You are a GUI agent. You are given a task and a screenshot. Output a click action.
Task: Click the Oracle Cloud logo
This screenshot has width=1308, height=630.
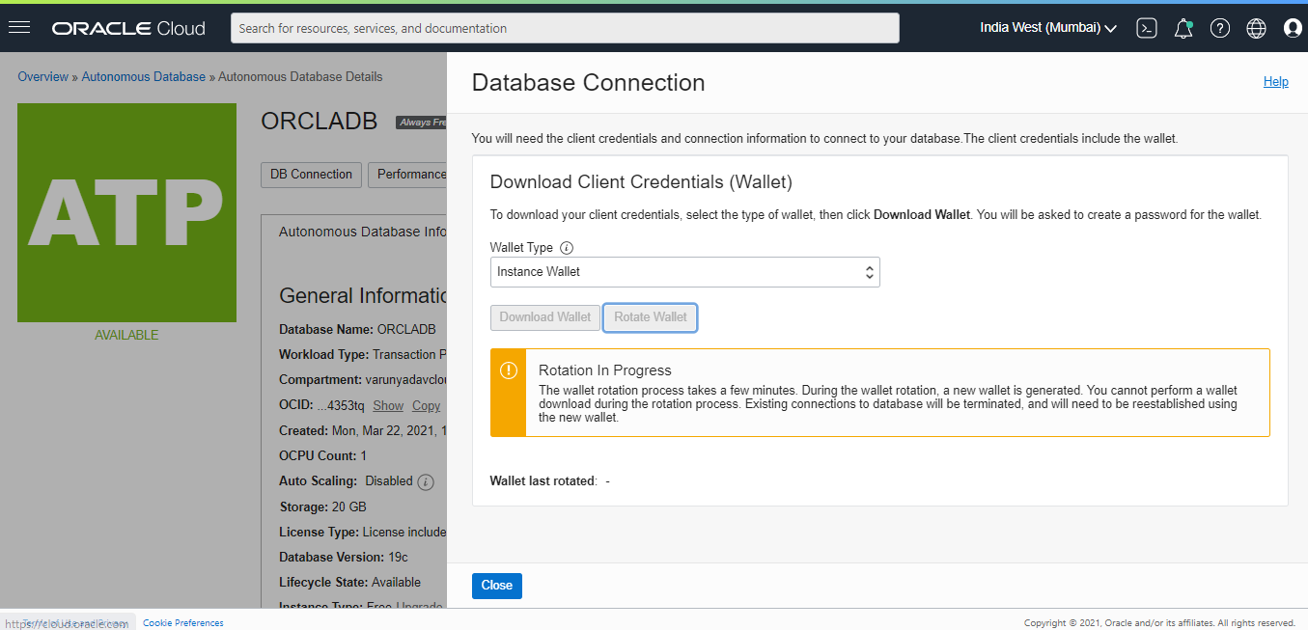(x=128, y=28)
